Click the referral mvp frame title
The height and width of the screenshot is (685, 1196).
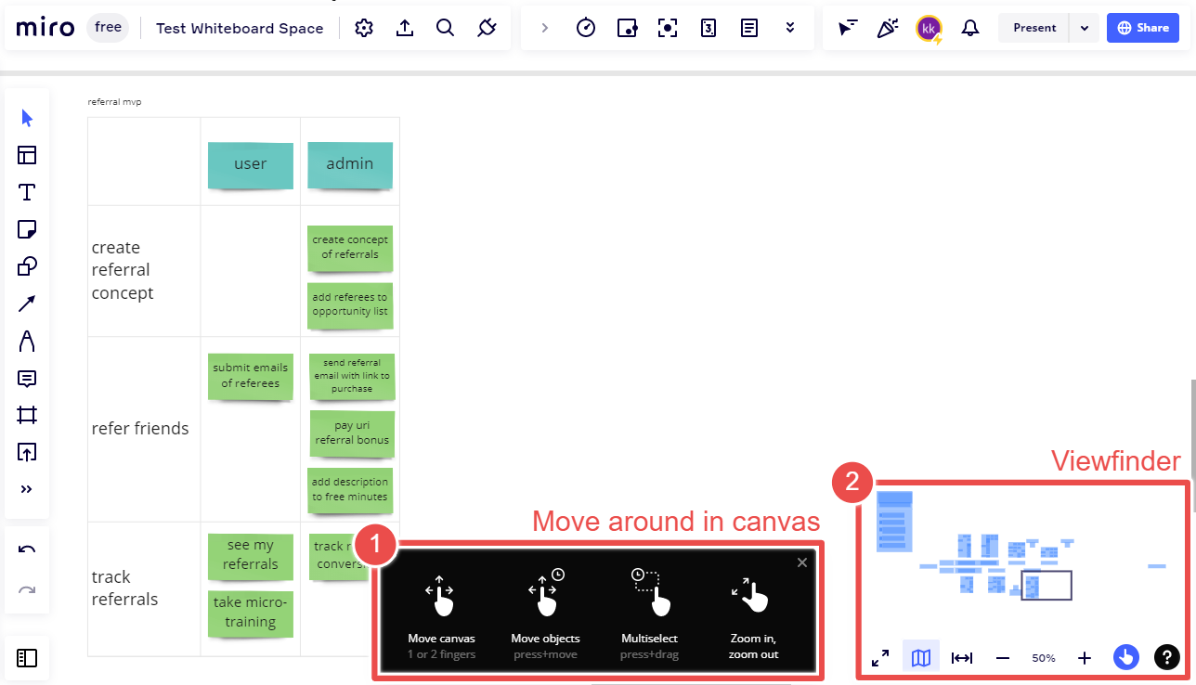tap(114, 102)
